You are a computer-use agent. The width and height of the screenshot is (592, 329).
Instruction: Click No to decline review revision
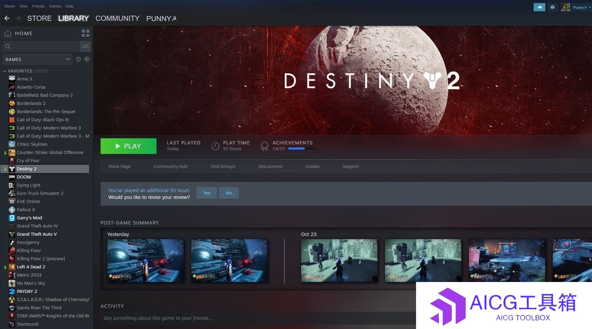[x=229, y=193]
